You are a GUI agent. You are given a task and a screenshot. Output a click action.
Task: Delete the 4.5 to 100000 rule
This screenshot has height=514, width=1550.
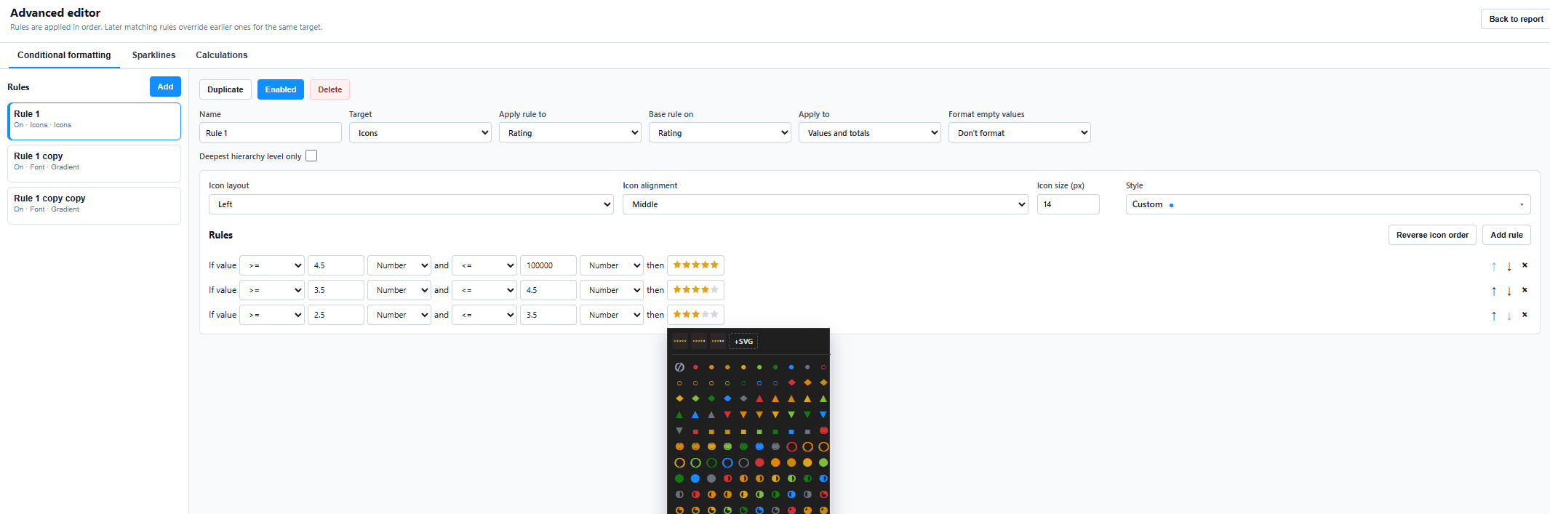[x=1525, y=265]
